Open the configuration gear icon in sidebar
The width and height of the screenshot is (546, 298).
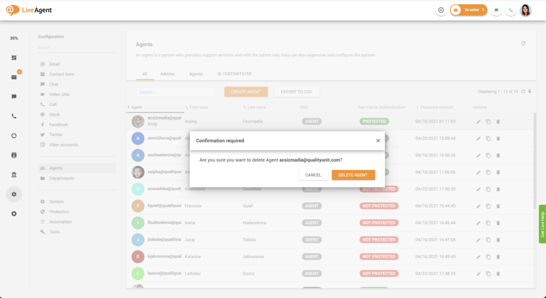tap(14, 194)
